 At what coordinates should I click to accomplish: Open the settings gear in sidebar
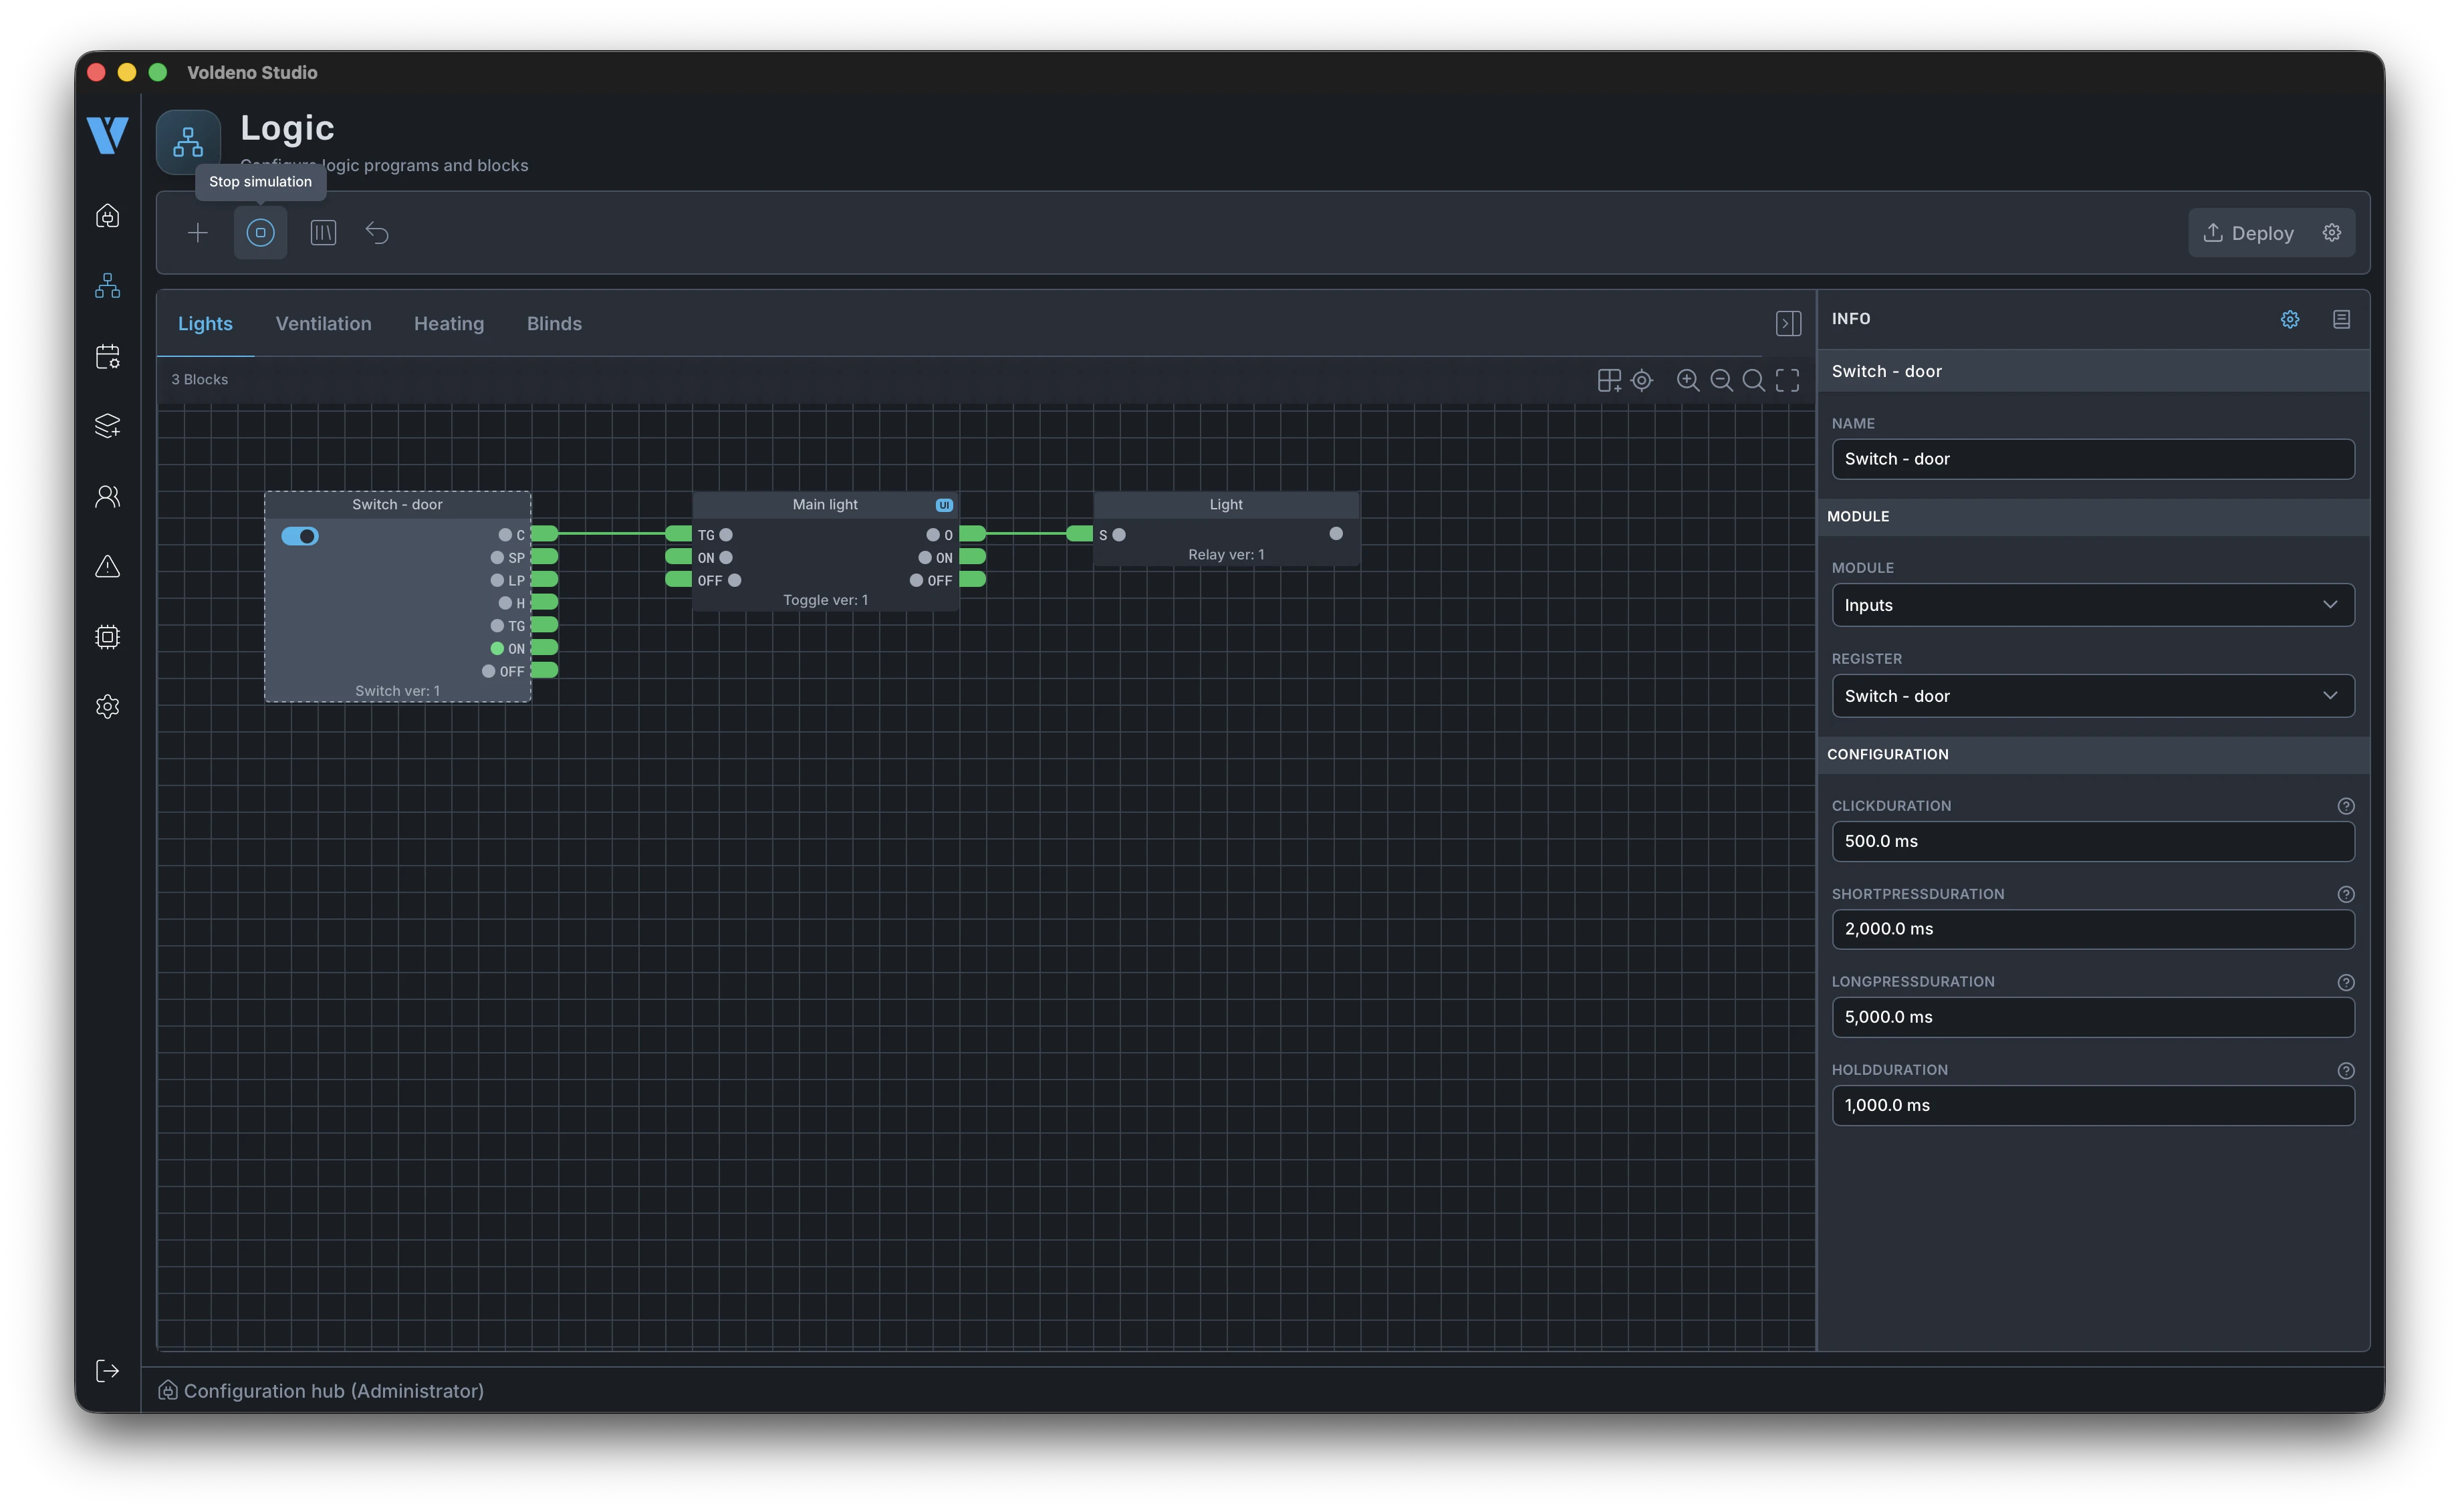pyautogui.click(x=108, y=707)
